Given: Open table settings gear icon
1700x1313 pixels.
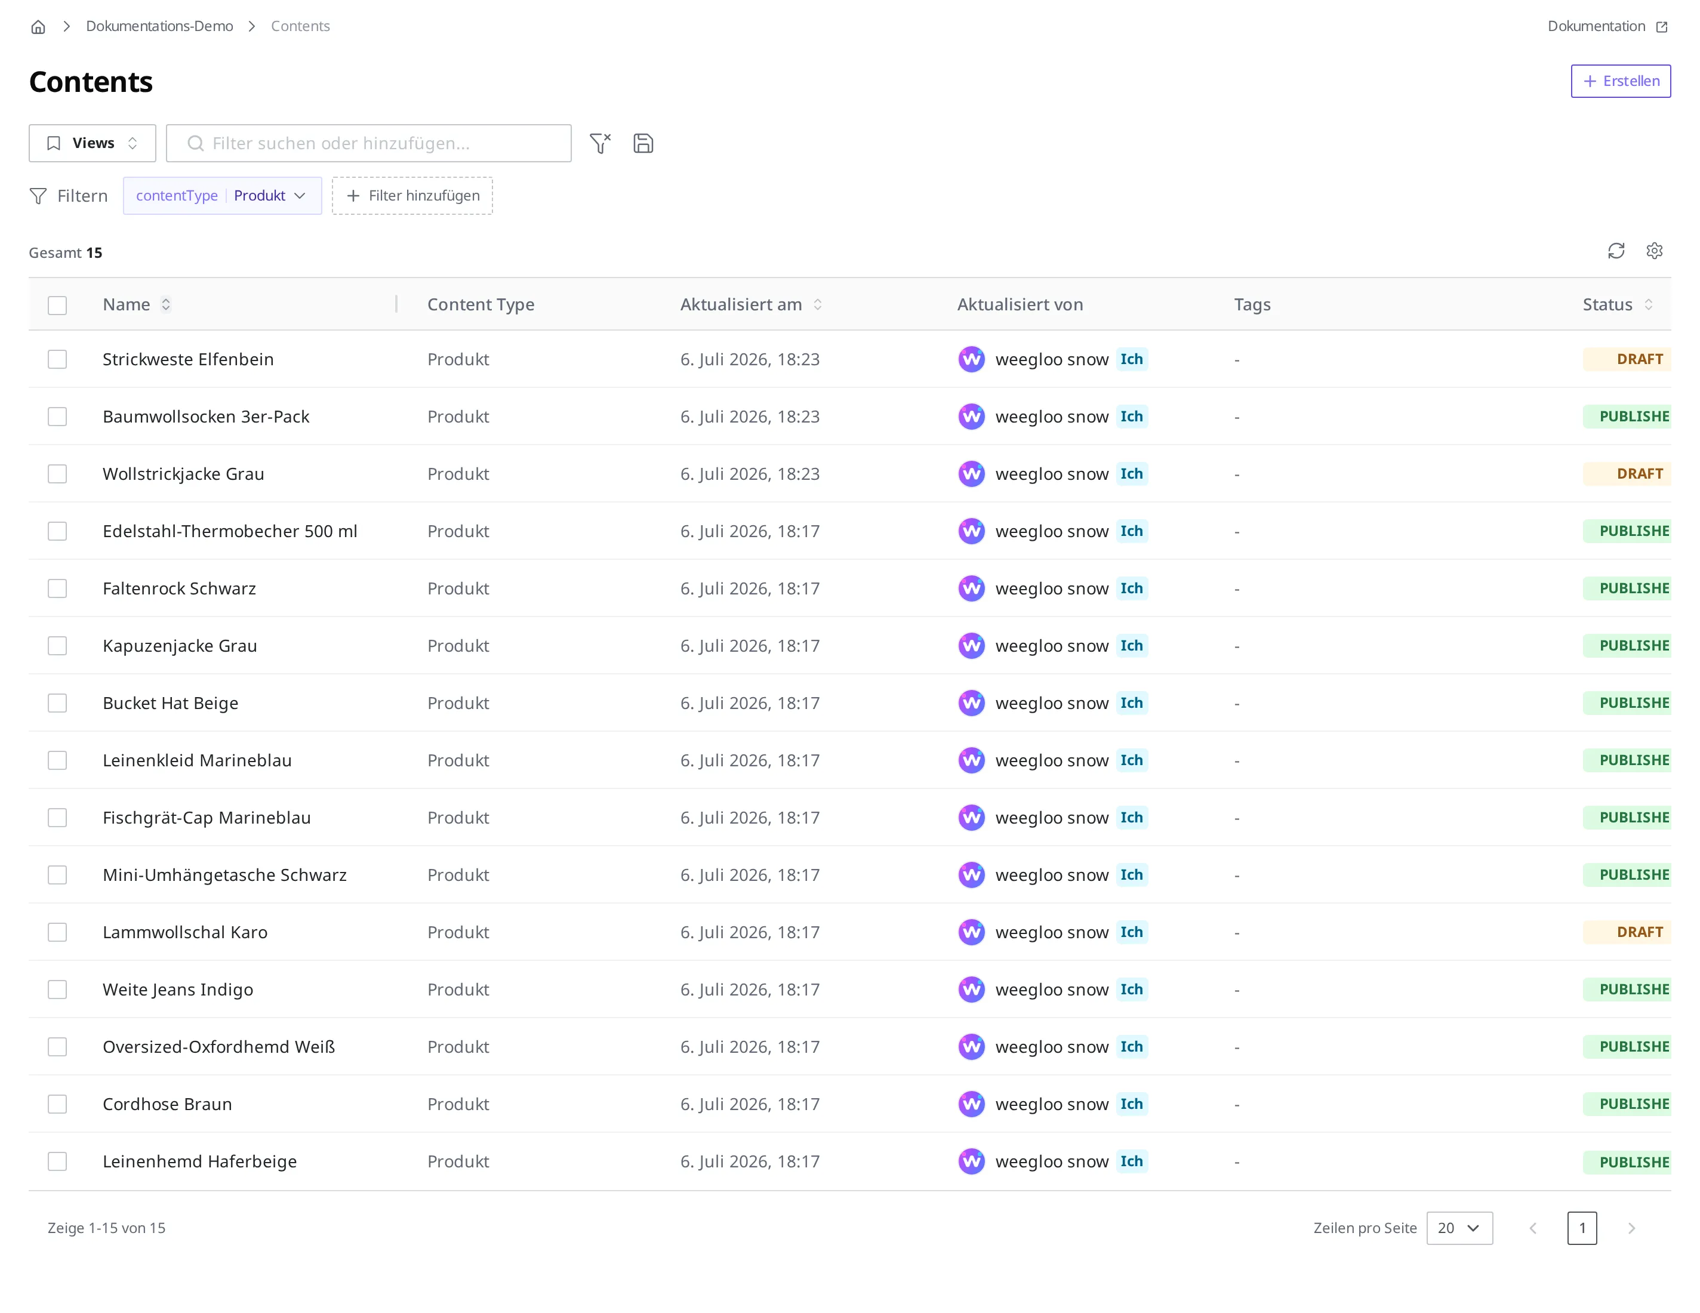Looking at the screenshot, I should click(1654, 251).
